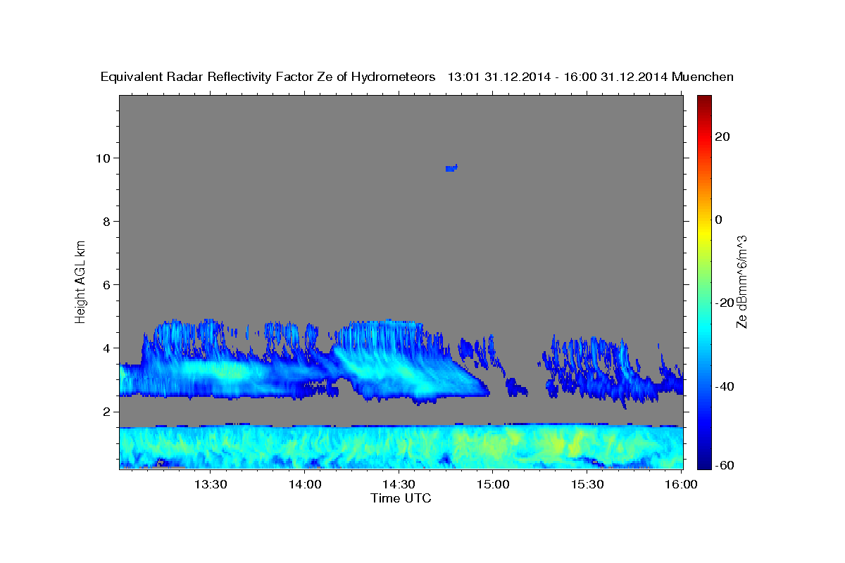This screenshot has width=845, height=563.
Task: Click the 'Height AGL km' axis label
Action: (81, 281)
